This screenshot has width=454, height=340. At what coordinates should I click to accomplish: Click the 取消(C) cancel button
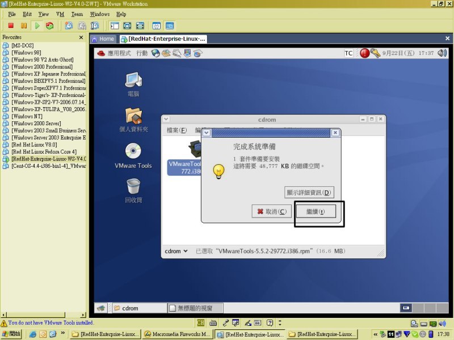(x=272, y=211)
